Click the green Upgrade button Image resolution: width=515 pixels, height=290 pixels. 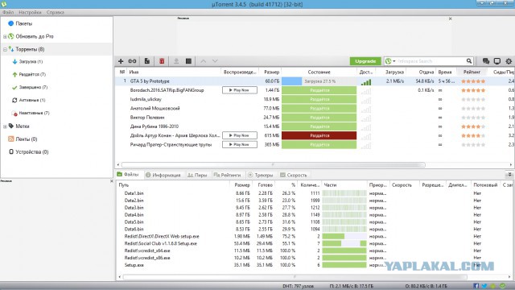pyautogui.click(x=365, y=61)
